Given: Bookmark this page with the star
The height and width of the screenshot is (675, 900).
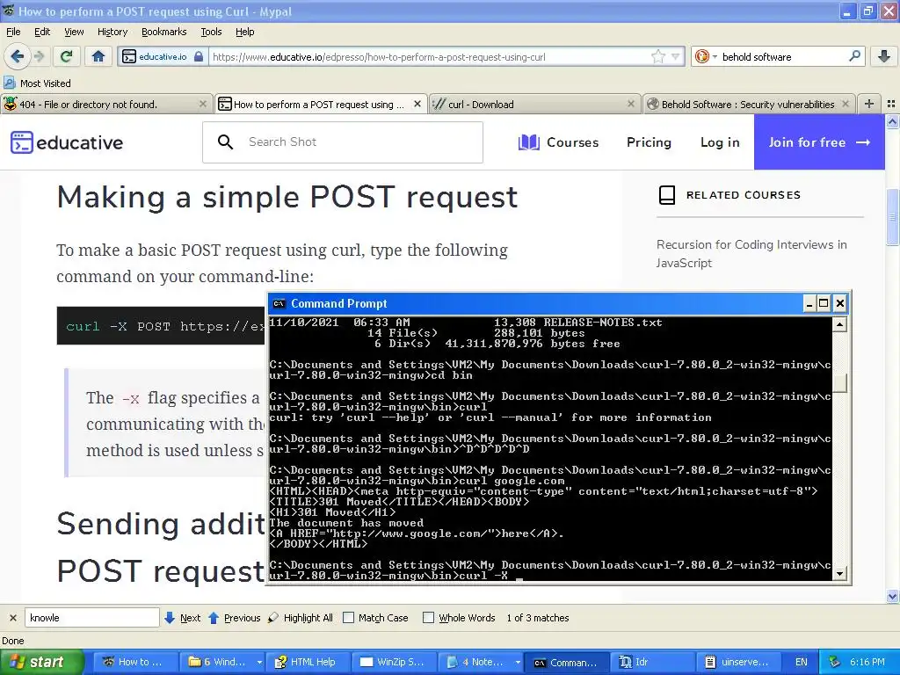Looking at the screenshot, I should 658,56.
